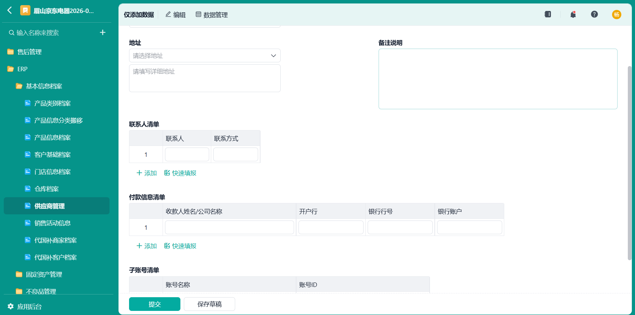Open 应用后台 gear settings
The width and height of the screenshot is (635, 315).
(x=25, y=306)
